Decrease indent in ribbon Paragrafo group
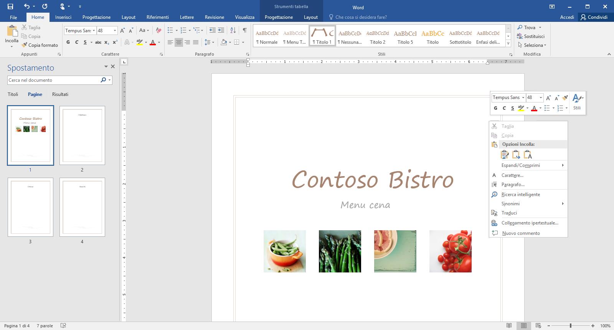 pyautogui.click(x=212, y=30)
